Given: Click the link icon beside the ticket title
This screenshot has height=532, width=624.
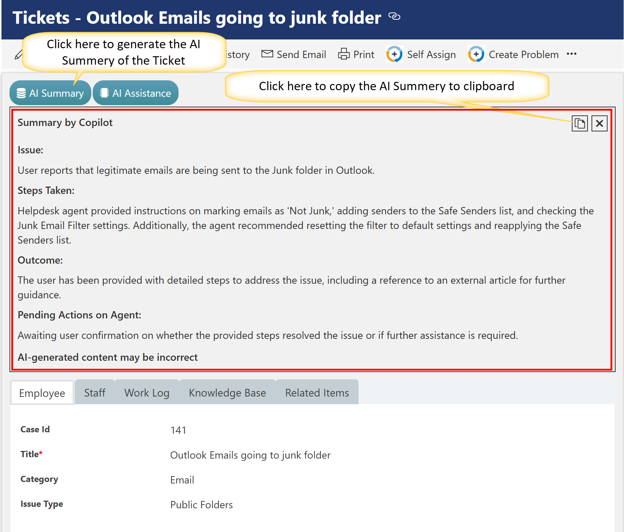Looking at the screenshot, I should point(394,16).
